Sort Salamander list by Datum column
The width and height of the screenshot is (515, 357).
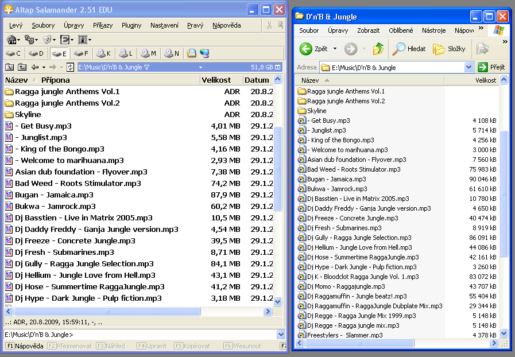pos(257,80)
